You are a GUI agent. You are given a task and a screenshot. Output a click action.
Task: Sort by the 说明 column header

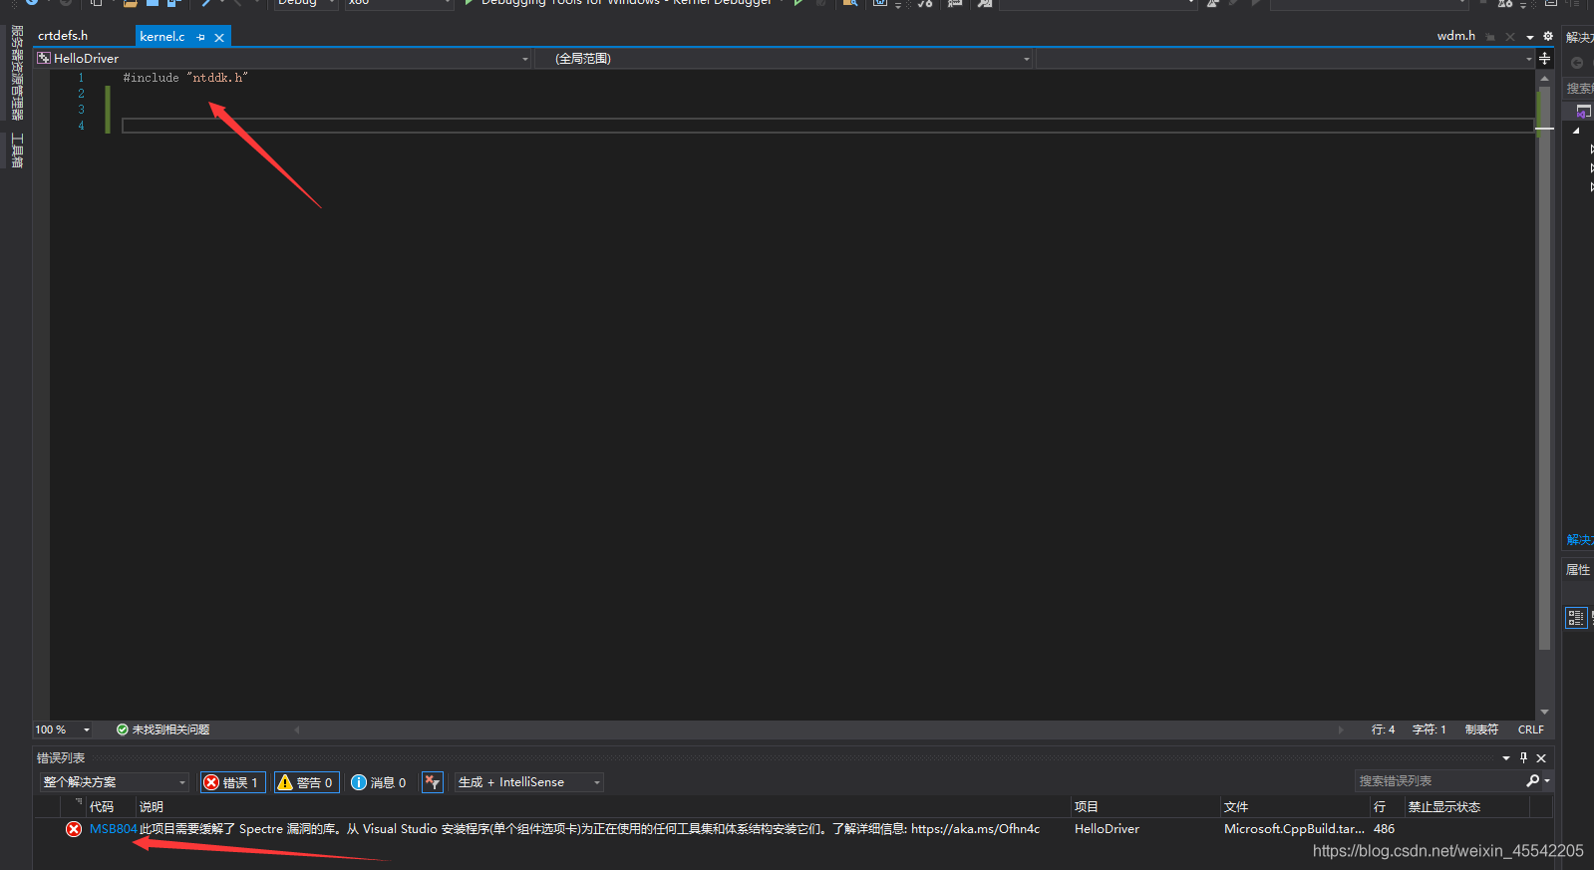pos(152,807)
